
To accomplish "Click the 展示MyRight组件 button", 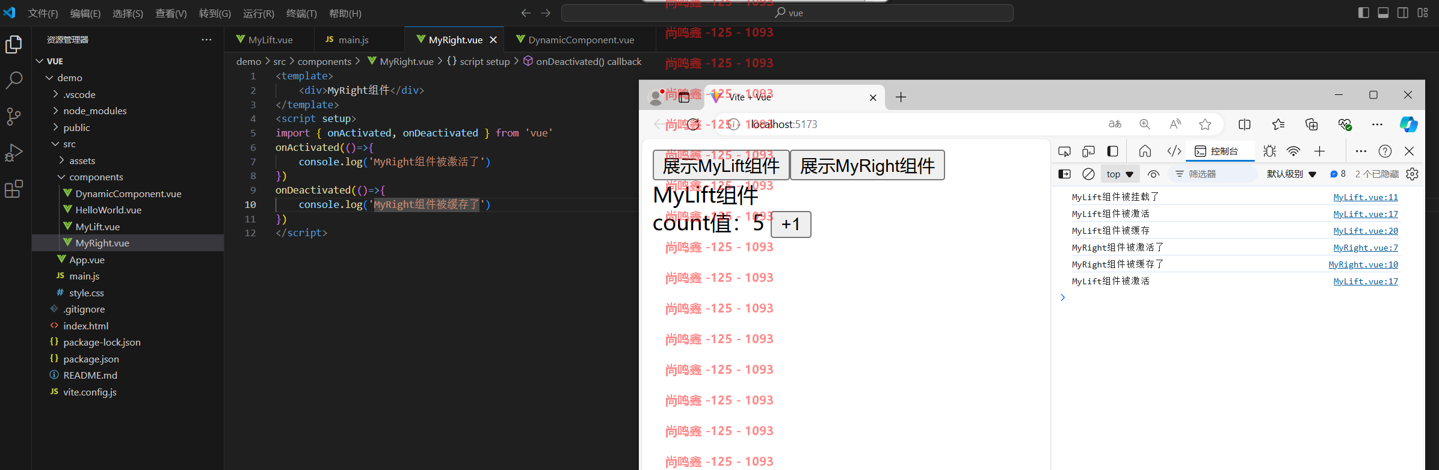I will click(x=867, y=165).
